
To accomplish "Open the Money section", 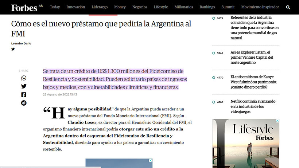I will 120,7.
